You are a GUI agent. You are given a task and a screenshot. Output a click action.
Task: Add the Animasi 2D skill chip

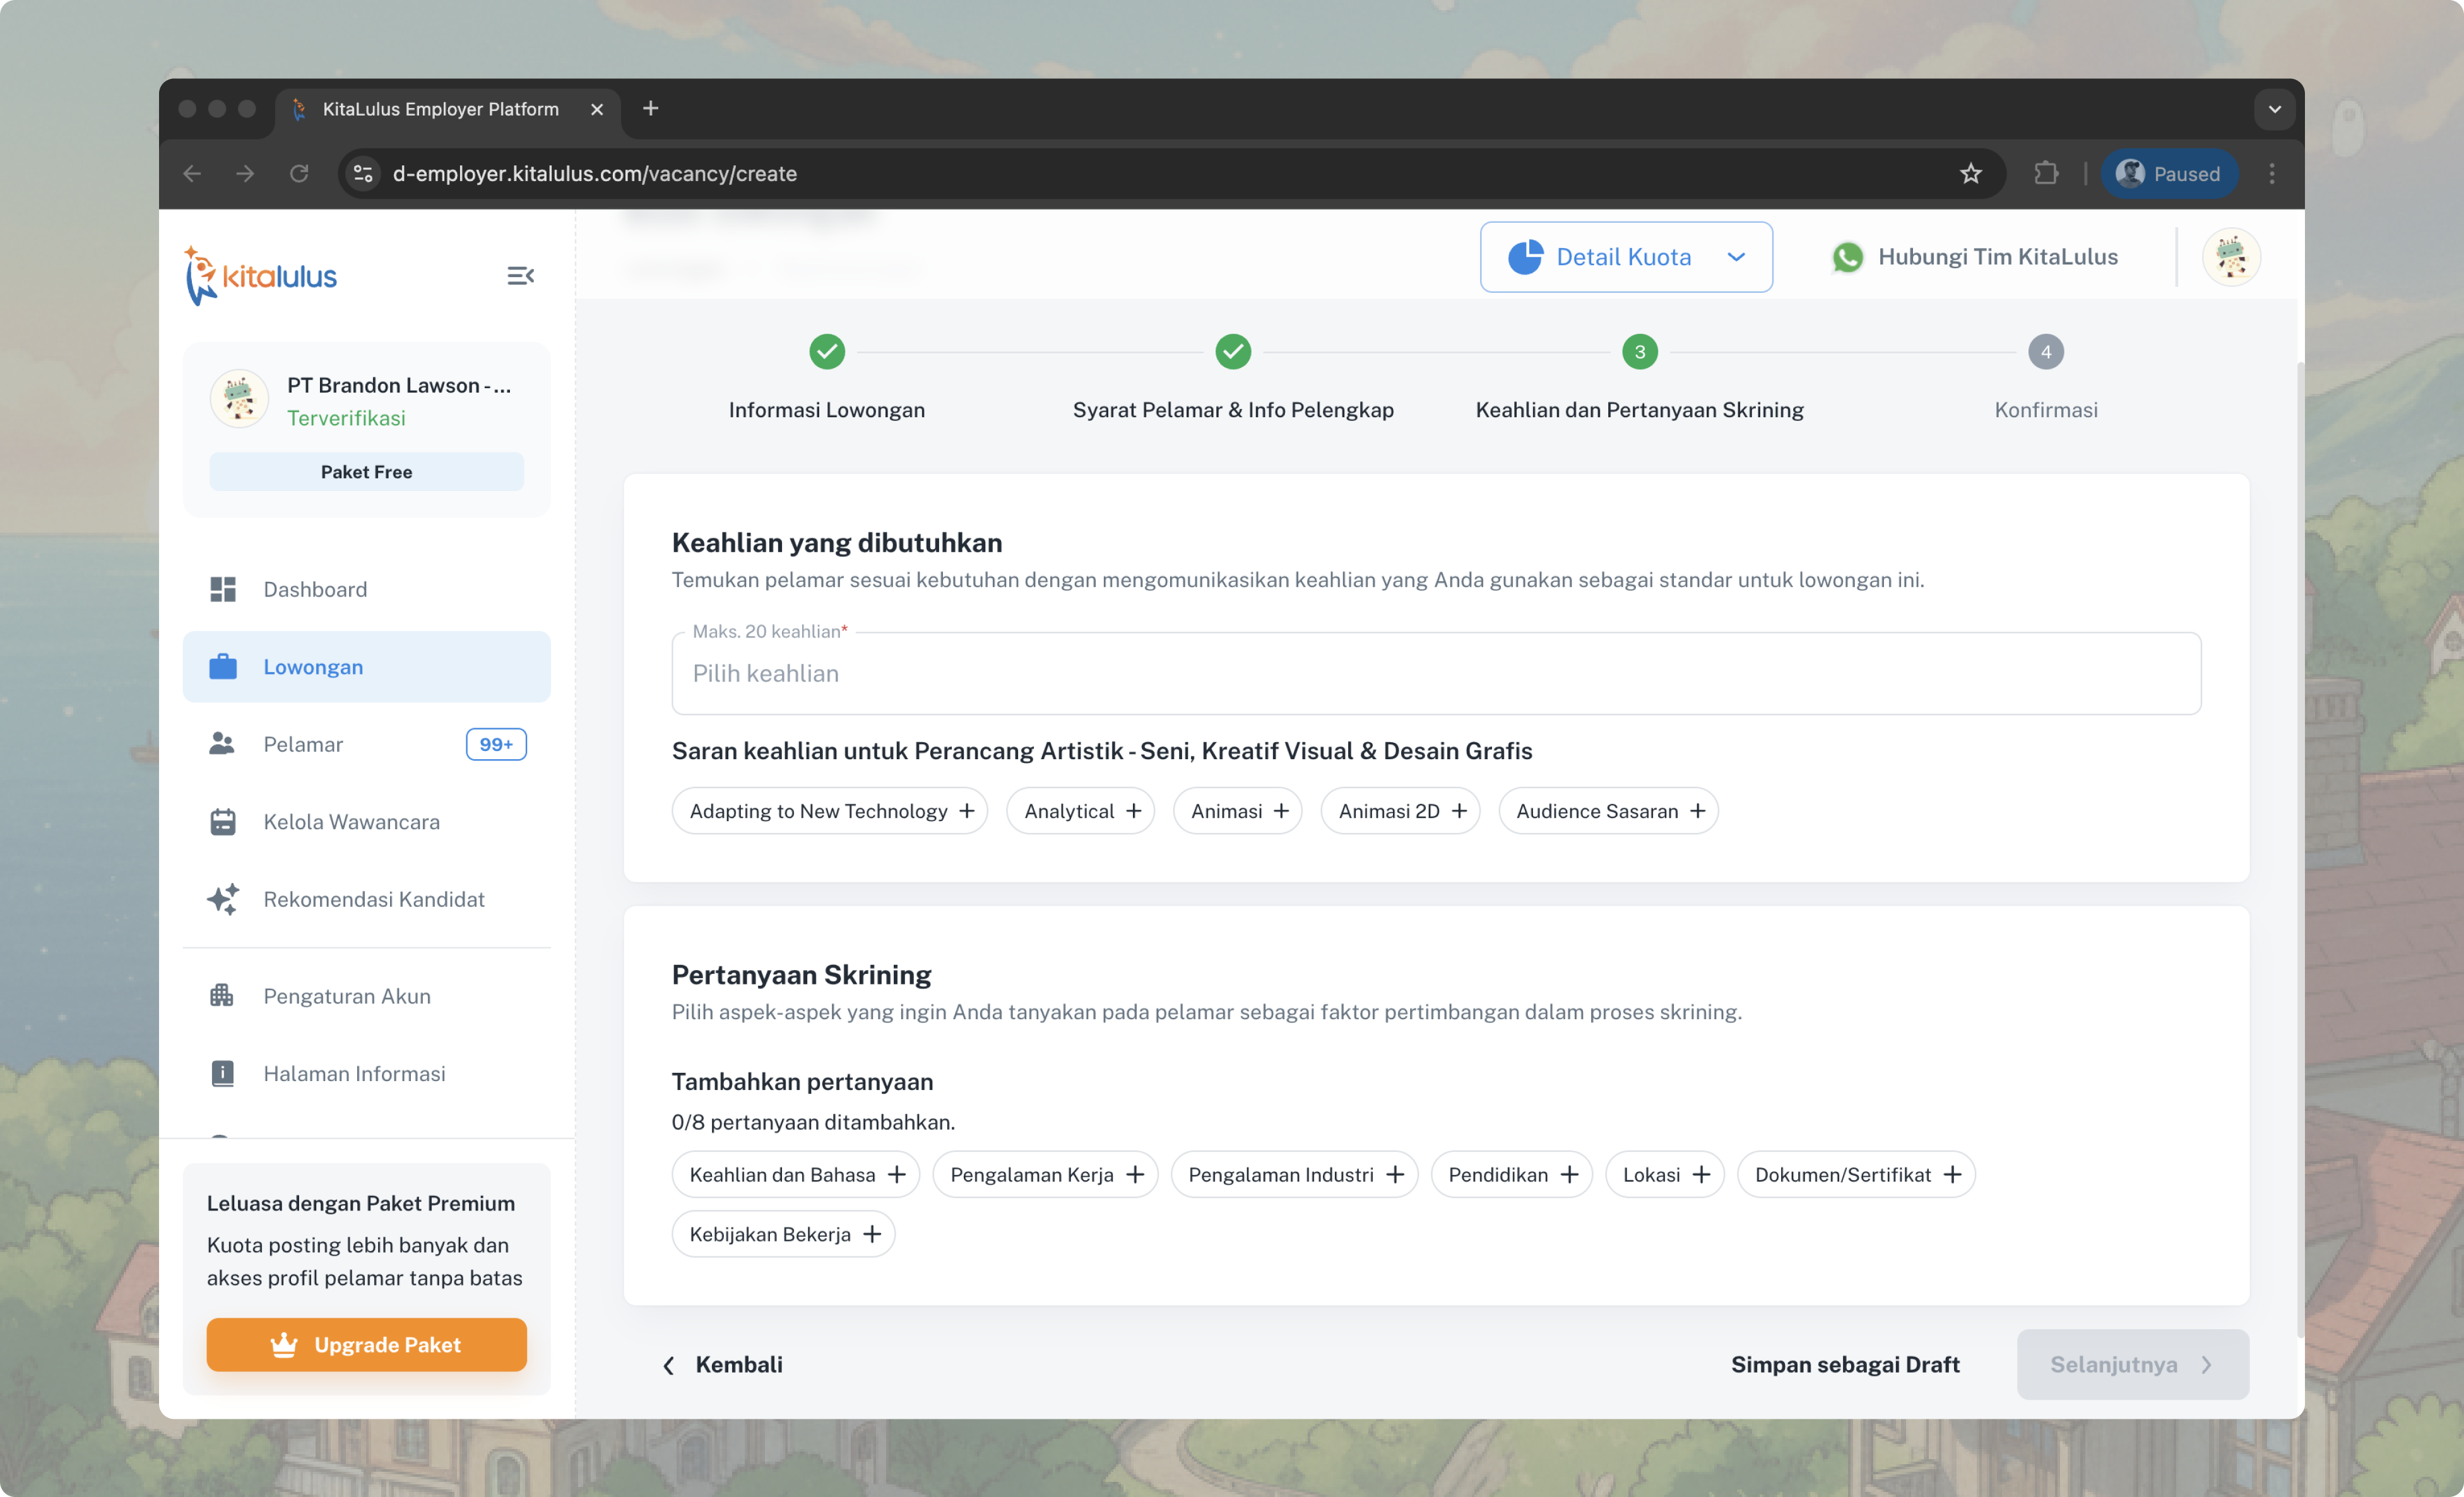click(1400, 811)
